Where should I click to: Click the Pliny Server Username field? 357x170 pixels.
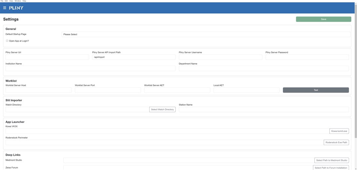coord(220,57)
